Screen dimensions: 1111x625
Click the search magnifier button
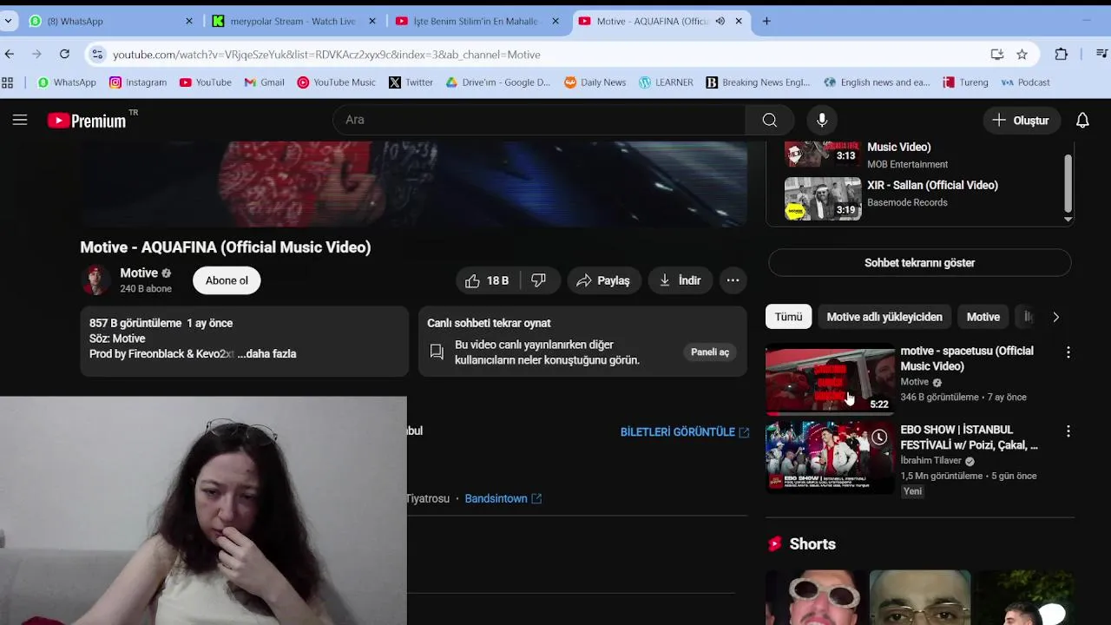769,120
